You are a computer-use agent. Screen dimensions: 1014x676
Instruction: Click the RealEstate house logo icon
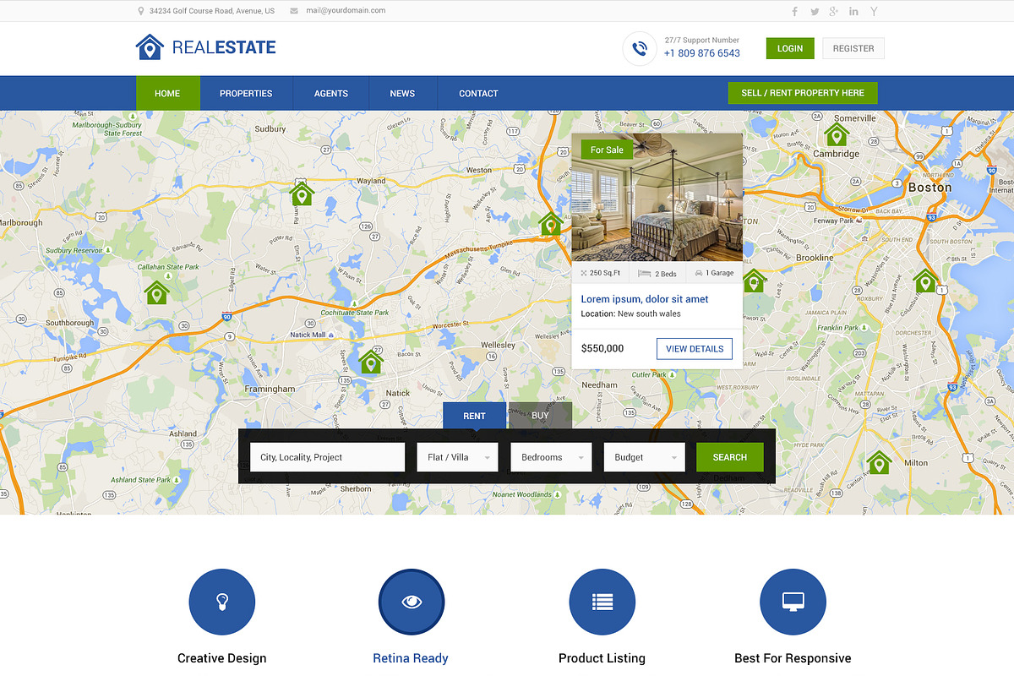coord(150,47)
